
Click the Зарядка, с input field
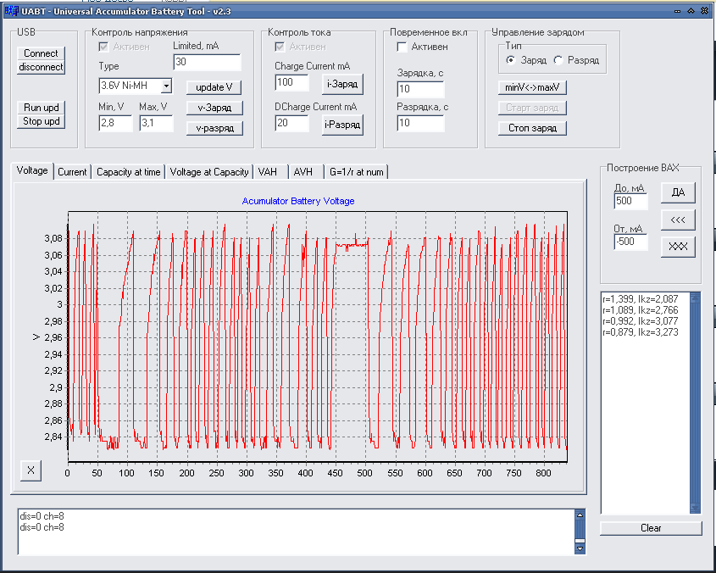click(420, 89)
